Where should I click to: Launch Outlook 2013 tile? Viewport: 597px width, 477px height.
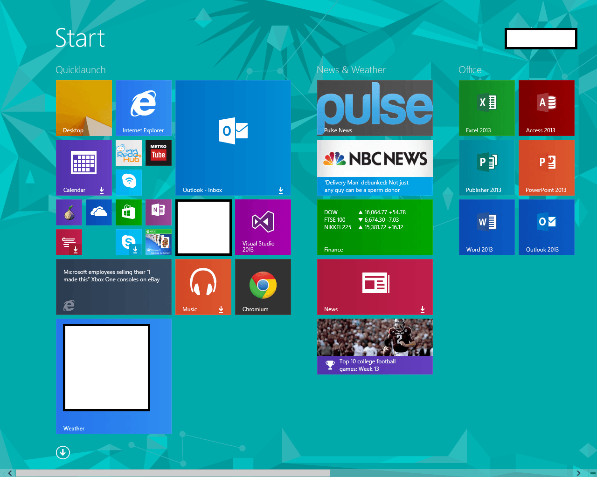(547, 227)
